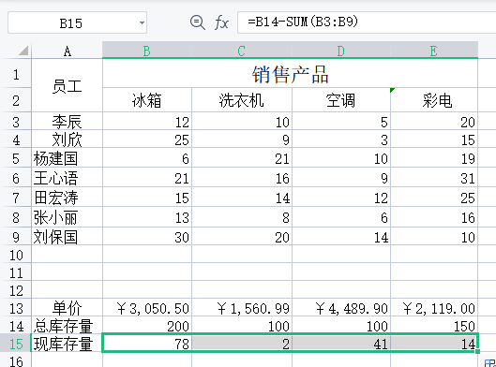Select 刘保国's 冰箱 value 30
The image size is (496, 367).
pyautogui.click(x=147, y=237)
